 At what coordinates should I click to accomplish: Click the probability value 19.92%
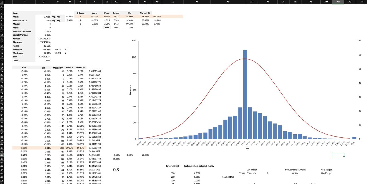tap(70, 148)
